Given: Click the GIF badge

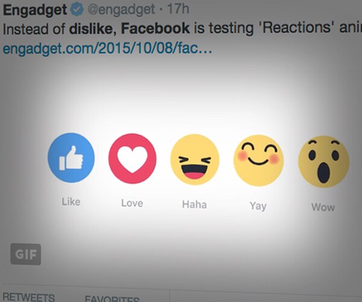Looking at the screenshot, I should coord(25,254).
